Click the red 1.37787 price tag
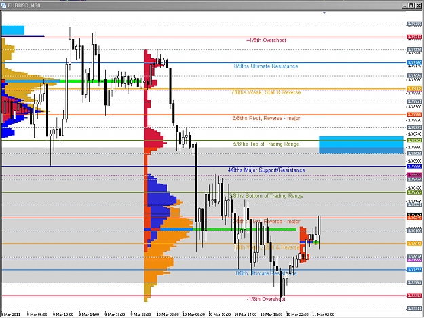 coord(415,296)
